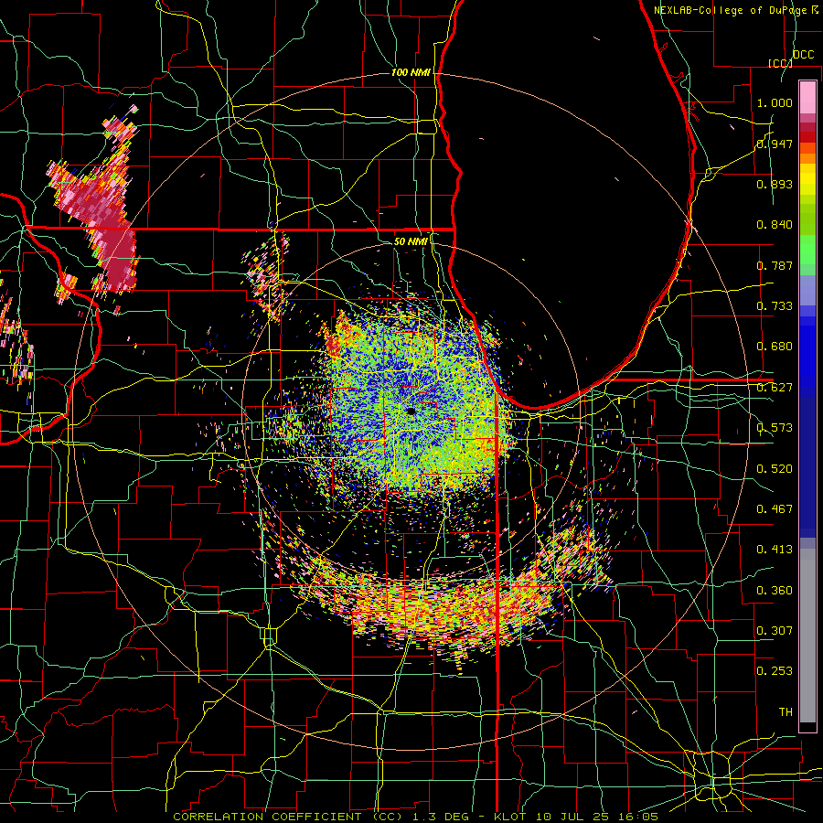823x823 pixels.
Task: Click the highway interchange square in southwest
Action: 269,636
